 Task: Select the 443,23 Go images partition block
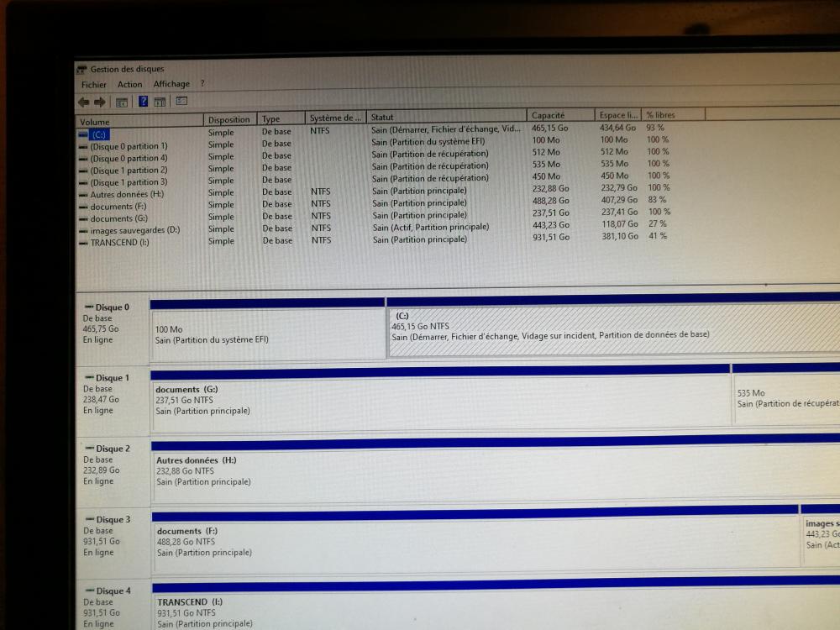821,534
